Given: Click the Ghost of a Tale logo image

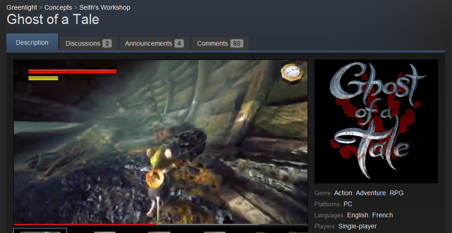Looking at the screenshot, I should click(x=376, y=121).
